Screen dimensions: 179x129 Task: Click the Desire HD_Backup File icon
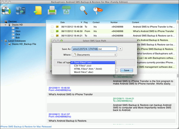click(10, 44)
